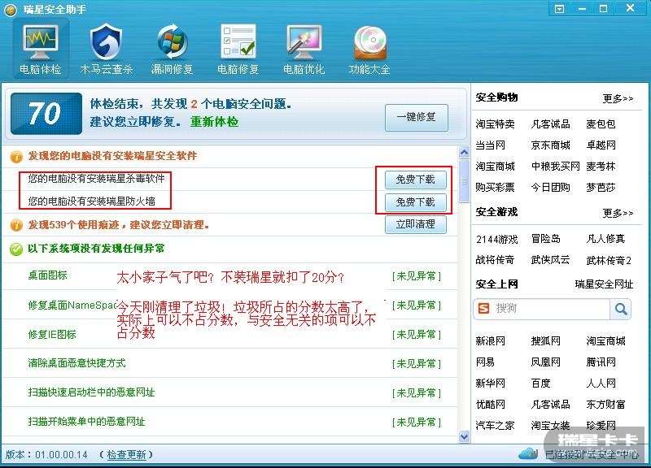651x468 pixels.
Task: Open the 东方财富 link
Action: click(x=605, y=405)
